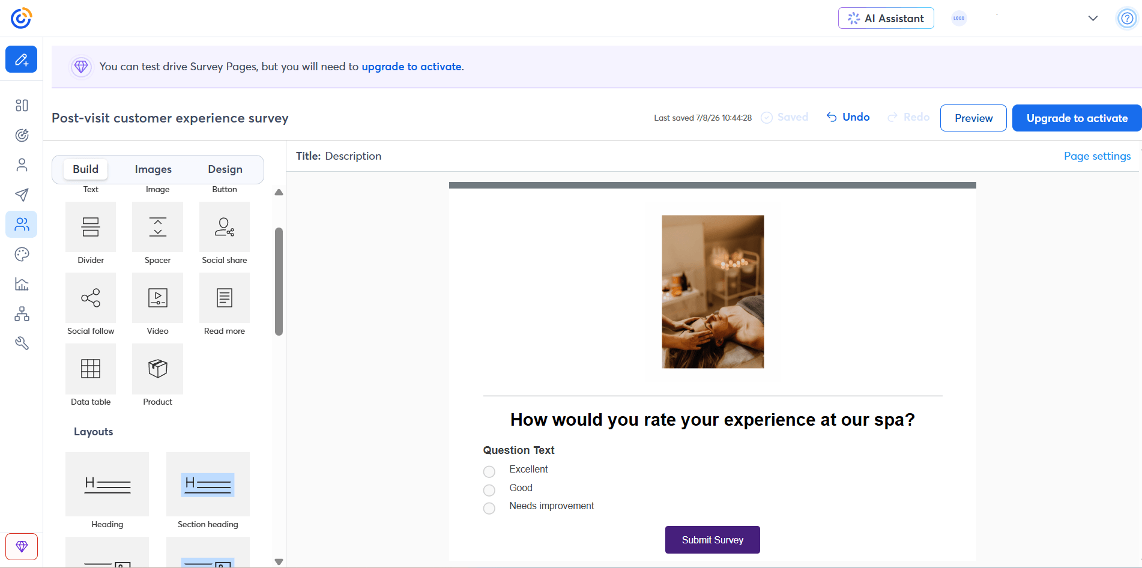This screenshot has width=1142, height=568.
Task: Click the Post-visit customer experience survey name
Action: coord(170,118)
